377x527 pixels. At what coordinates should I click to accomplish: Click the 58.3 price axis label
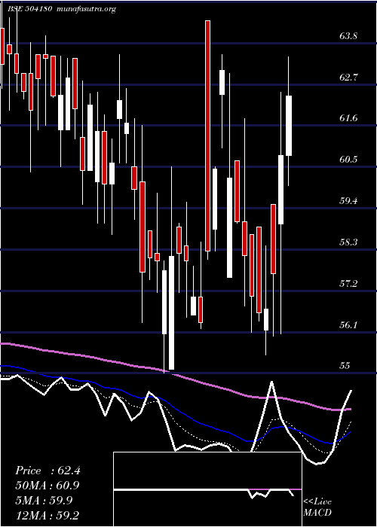348,242
